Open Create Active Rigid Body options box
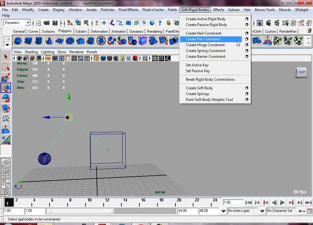 click(247, 19)
